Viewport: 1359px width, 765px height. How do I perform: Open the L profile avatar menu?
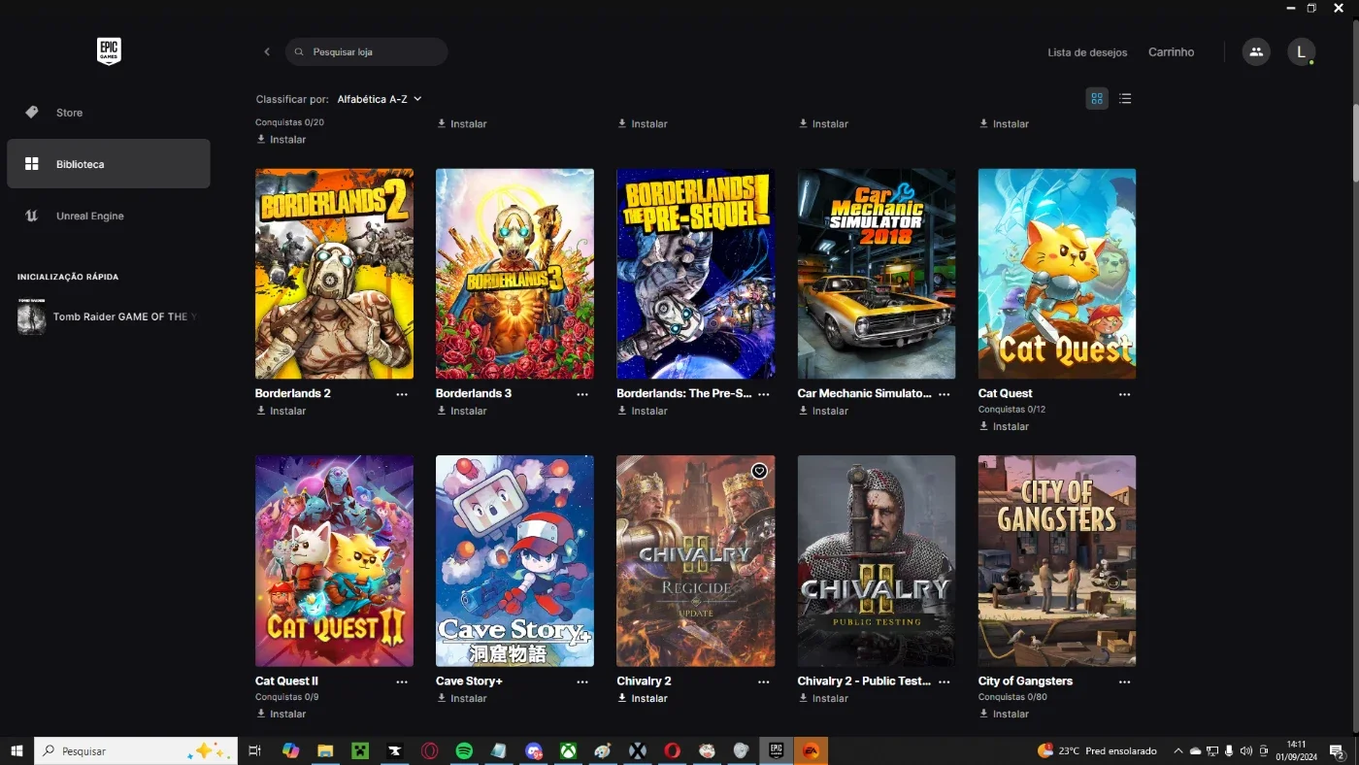click(x=1301, y=51)
